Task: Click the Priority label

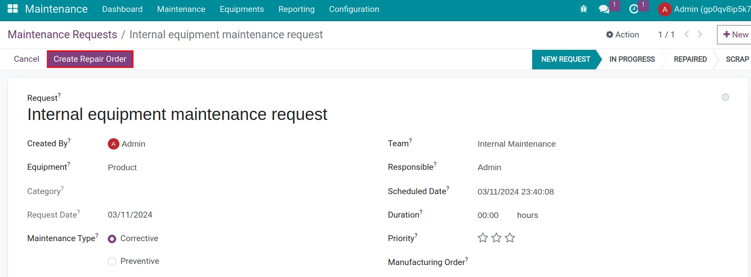Action: pos(402,238)
